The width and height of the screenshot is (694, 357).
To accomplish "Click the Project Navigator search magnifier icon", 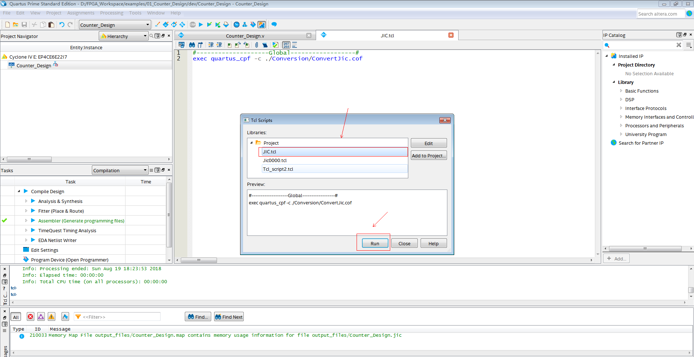I will pos(152,36).
